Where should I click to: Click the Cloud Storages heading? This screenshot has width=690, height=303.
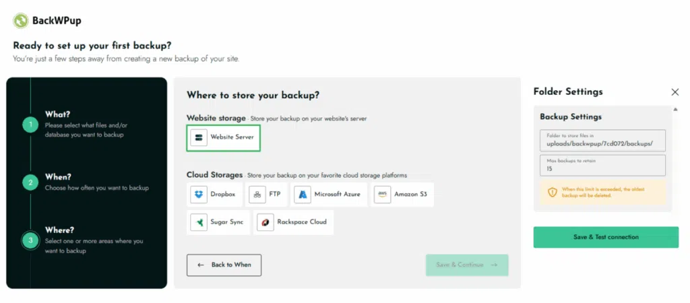point(215,175)
